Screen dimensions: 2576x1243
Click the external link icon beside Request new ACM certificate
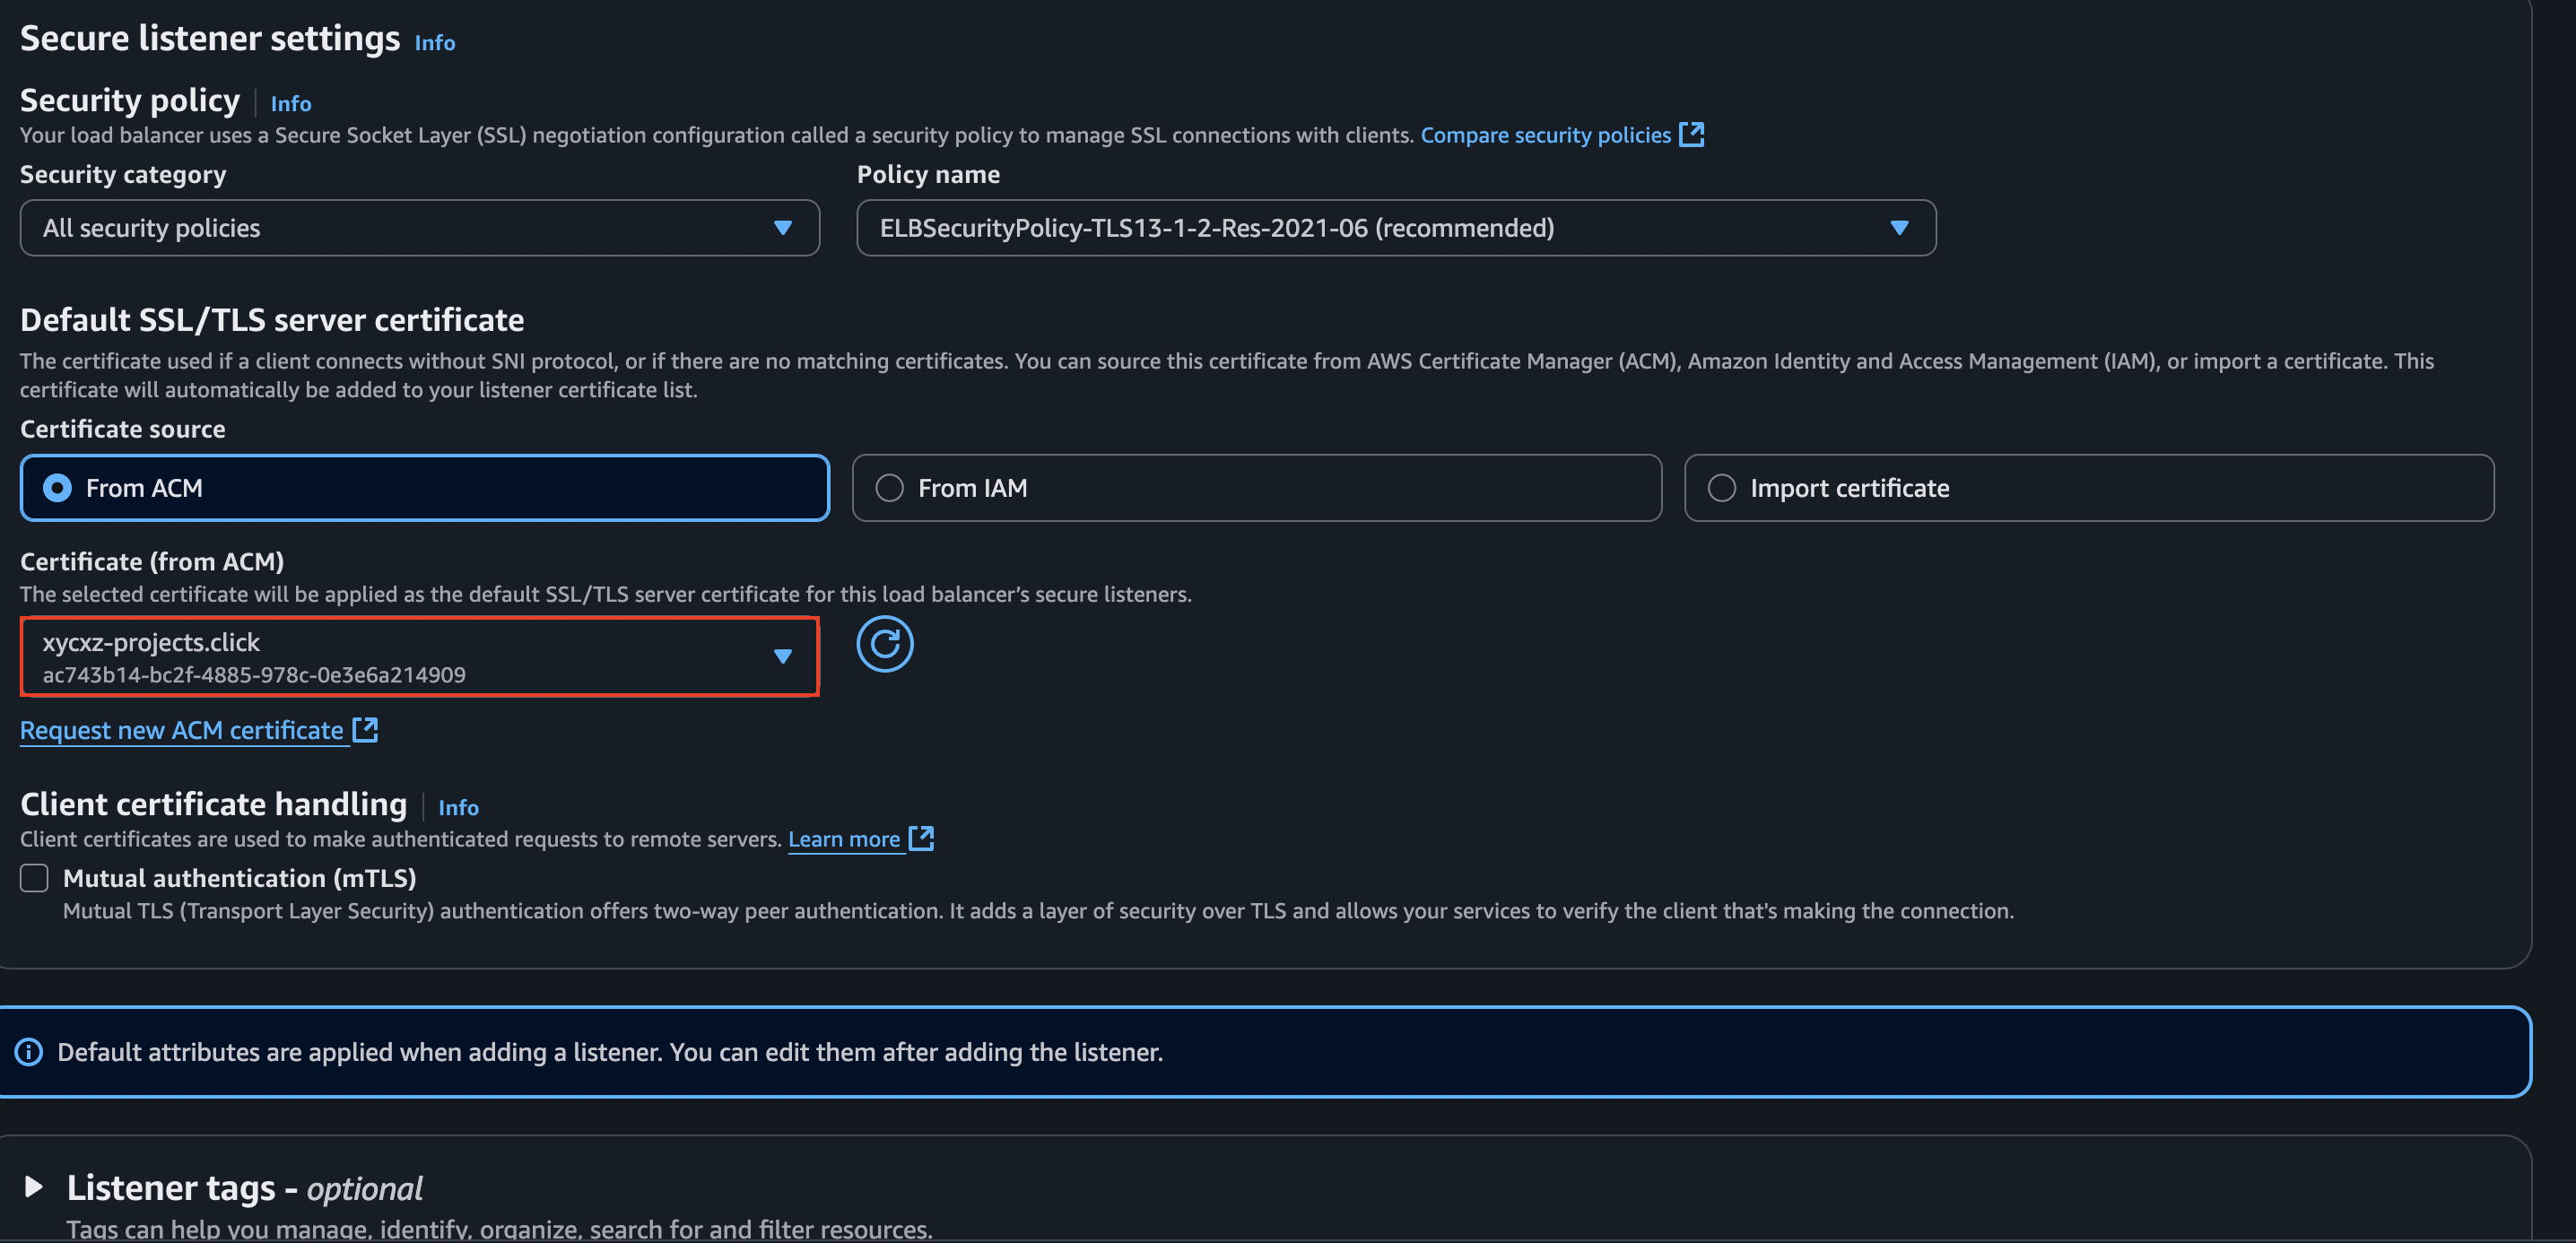coord(364,729)
